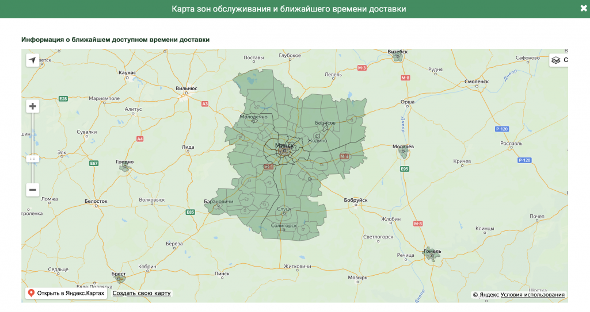Click the Кричев town label

(x=462, y=161)
